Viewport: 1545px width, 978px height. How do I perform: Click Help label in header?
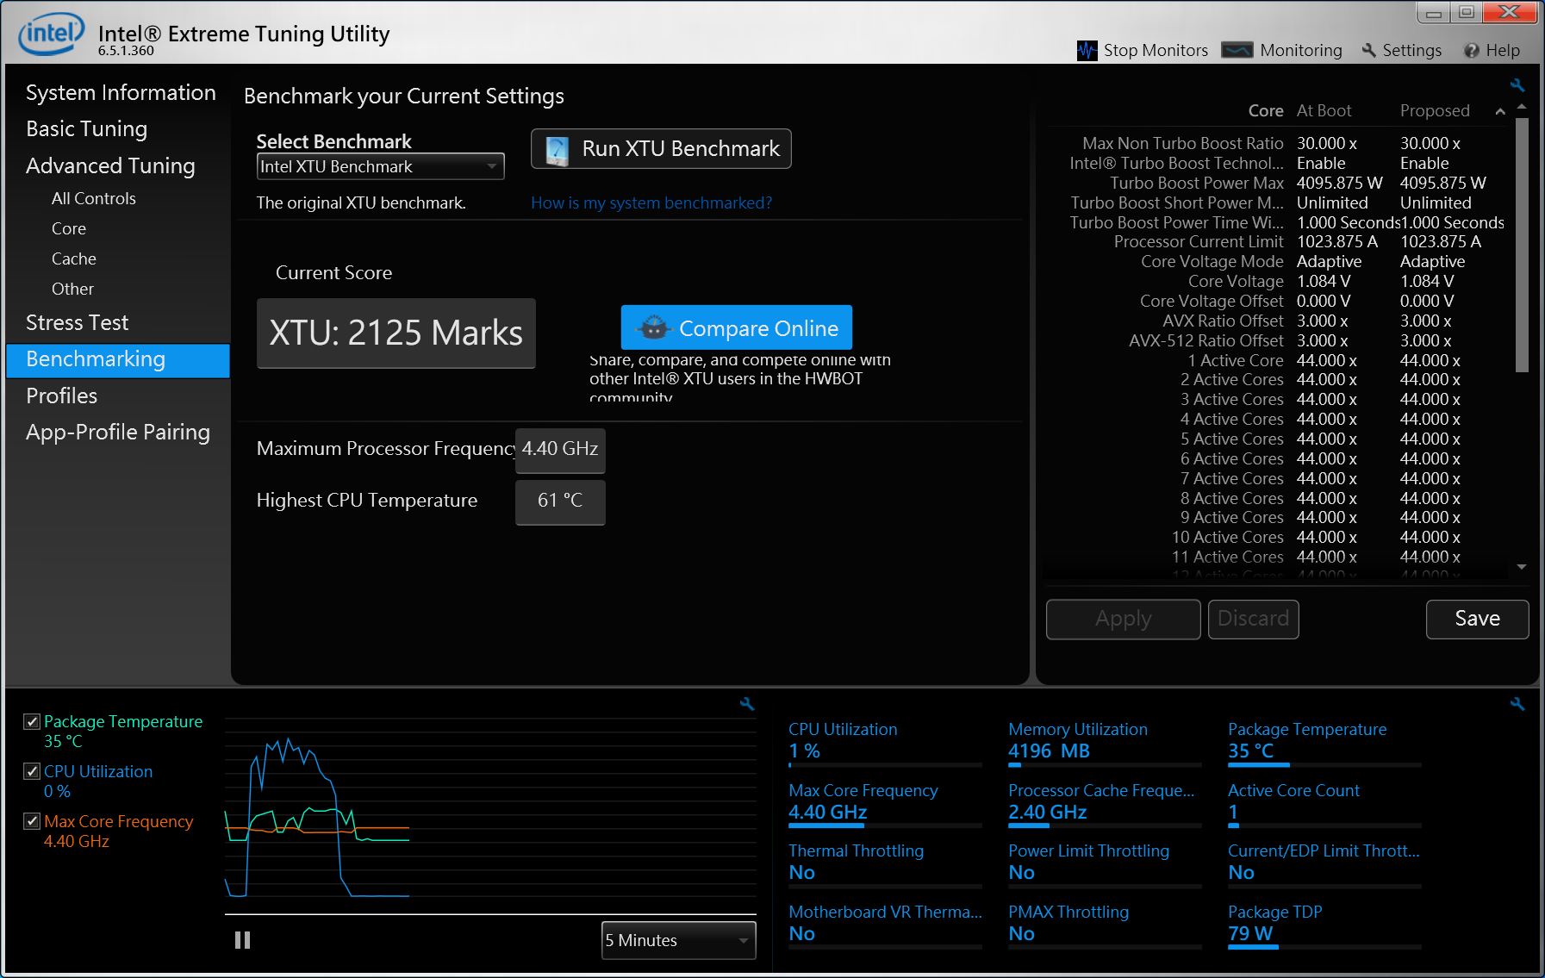(1503, 50)
